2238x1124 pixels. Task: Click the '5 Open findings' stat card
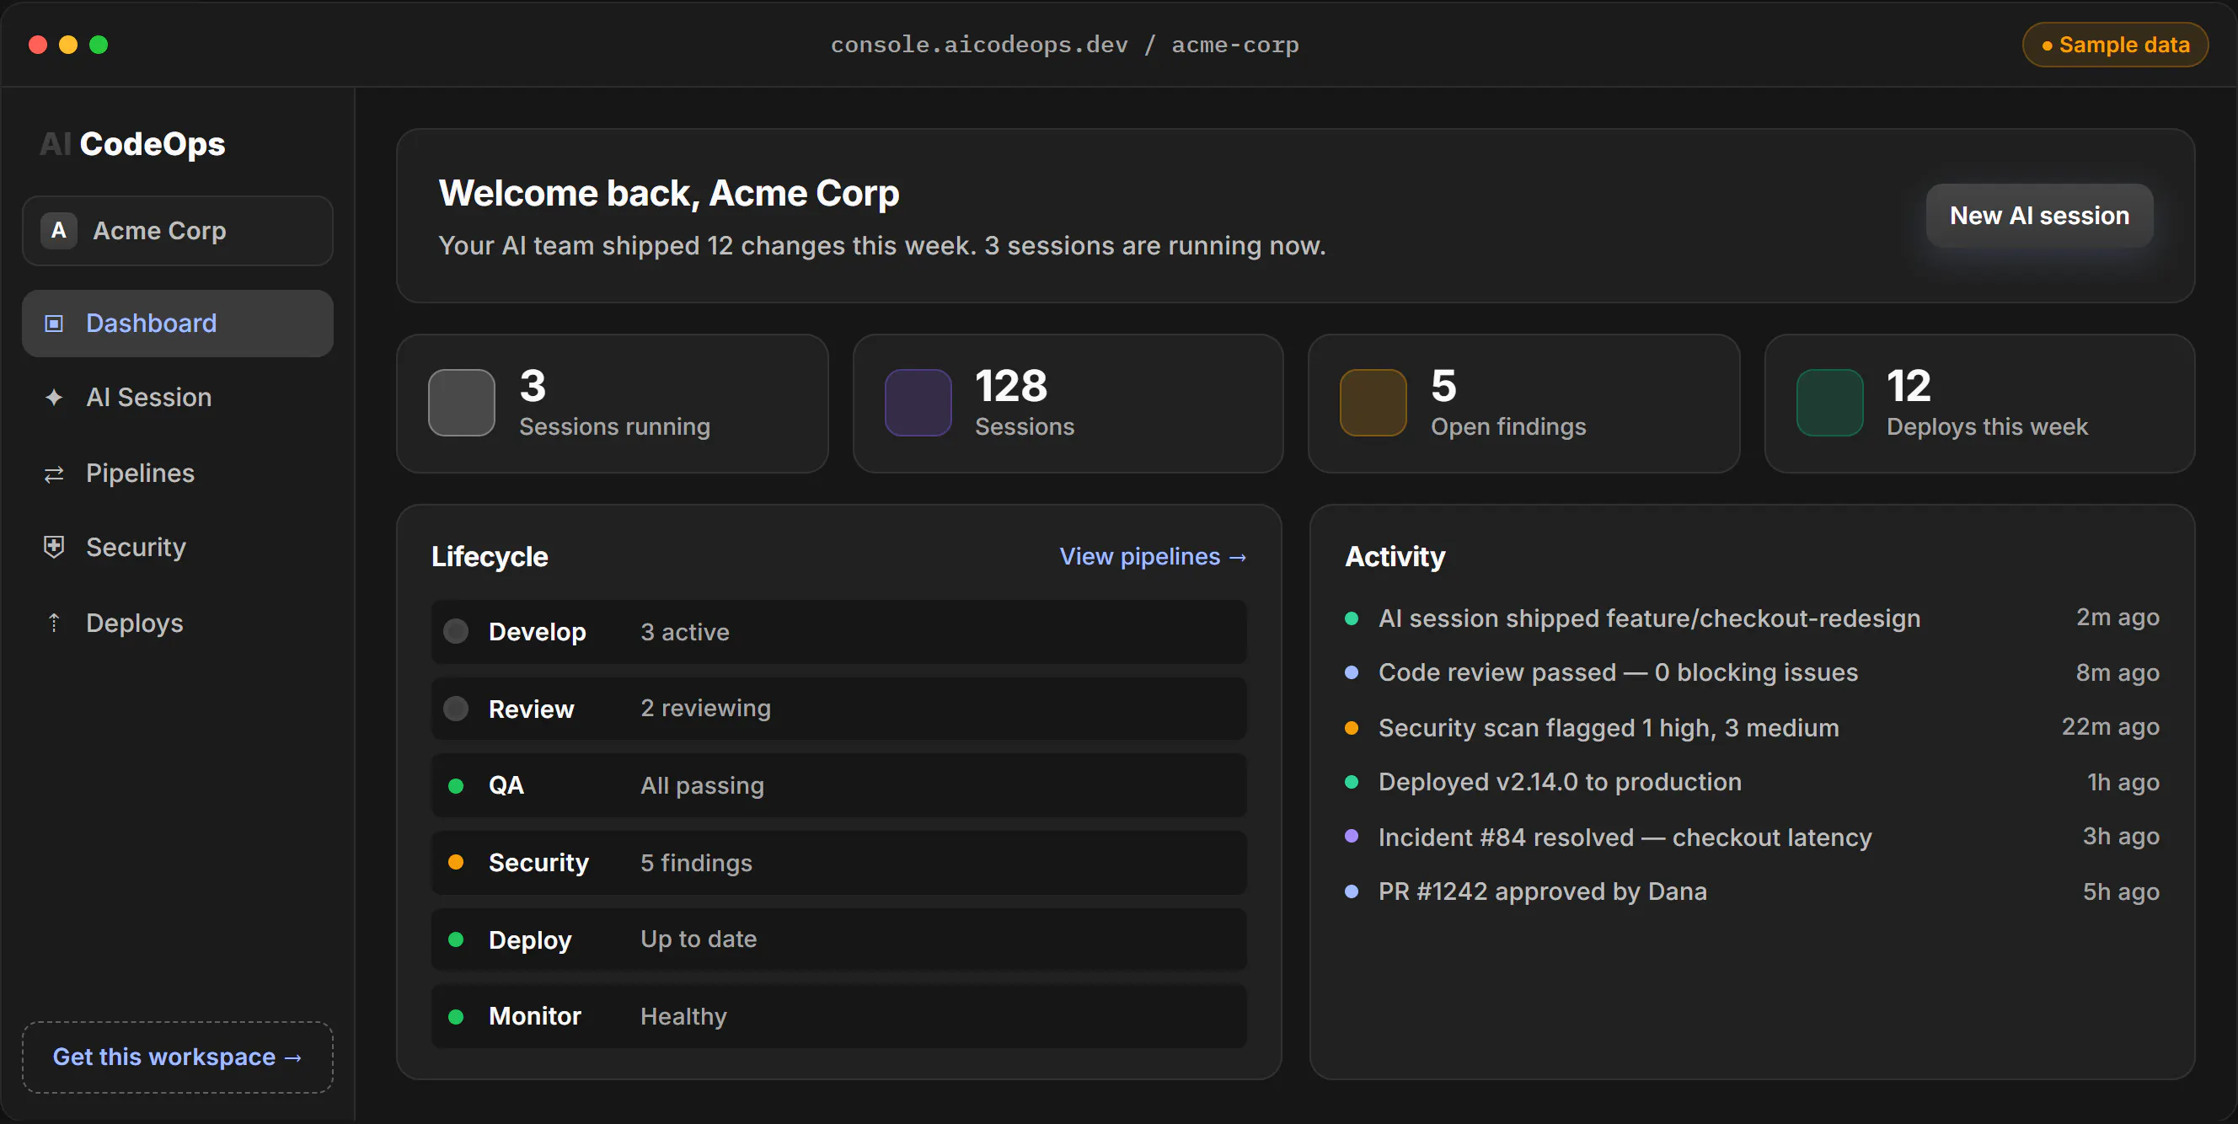[x=1523, y=403]
